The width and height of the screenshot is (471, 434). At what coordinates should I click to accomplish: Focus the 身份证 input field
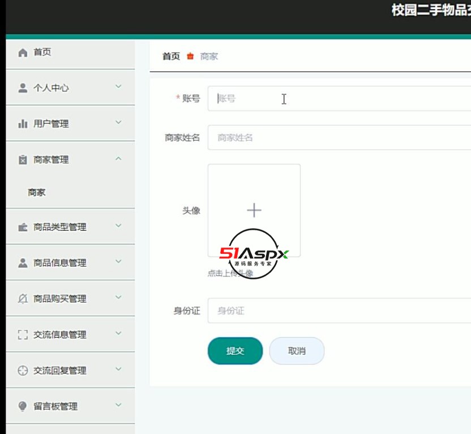340,310
